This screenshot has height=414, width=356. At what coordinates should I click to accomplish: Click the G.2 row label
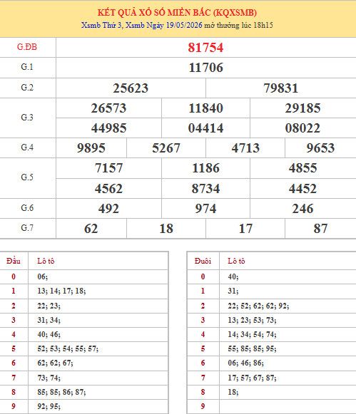(27, 88)
